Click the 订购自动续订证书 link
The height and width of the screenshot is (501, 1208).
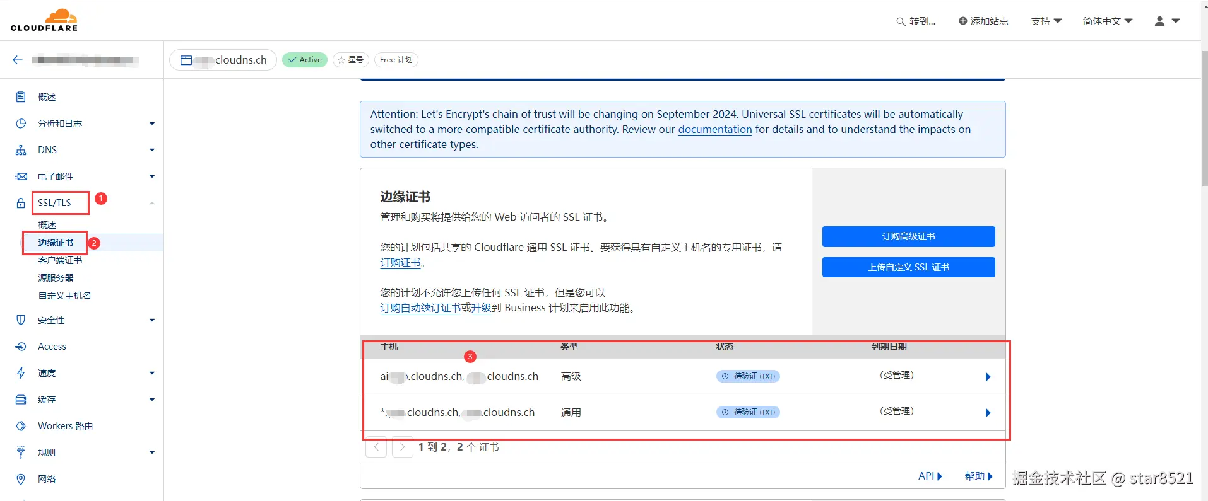click(x=420, y=308)
